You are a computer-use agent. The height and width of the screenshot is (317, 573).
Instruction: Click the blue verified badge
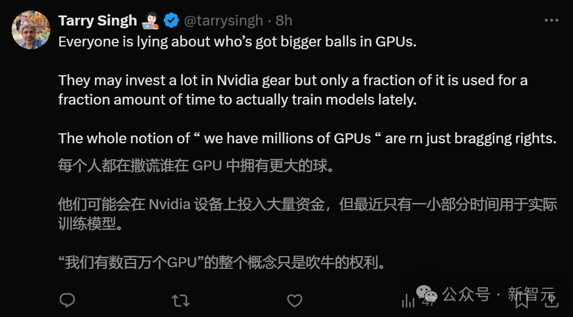pyautogui.click(x=172, y=21)
